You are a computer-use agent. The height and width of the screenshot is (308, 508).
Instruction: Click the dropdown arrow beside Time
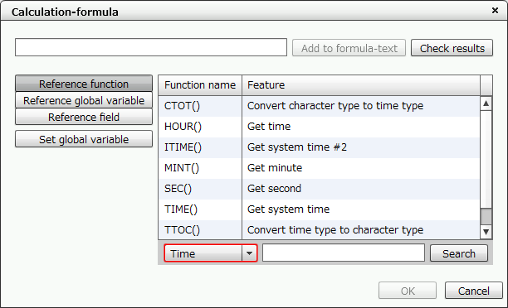249,253
